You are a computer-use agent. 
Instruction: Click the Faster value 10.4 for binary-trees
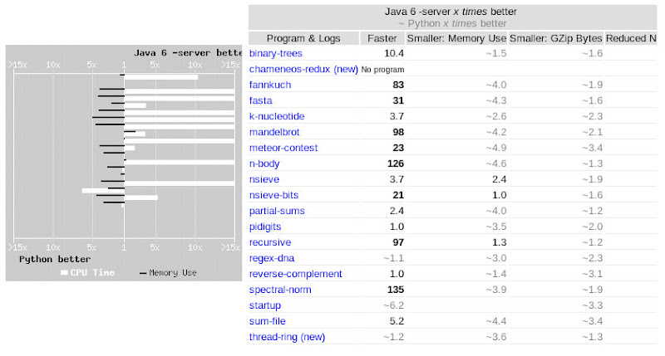(394, 53)
